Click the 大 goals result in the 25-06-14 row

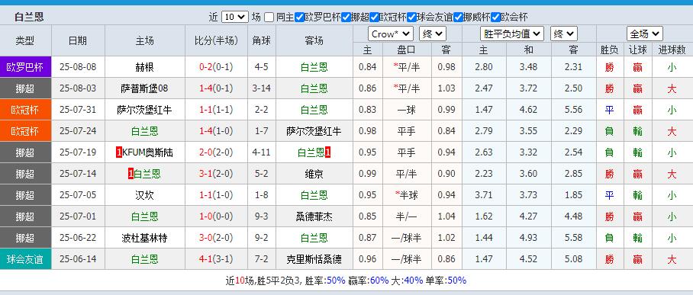(x=672, y=258)
